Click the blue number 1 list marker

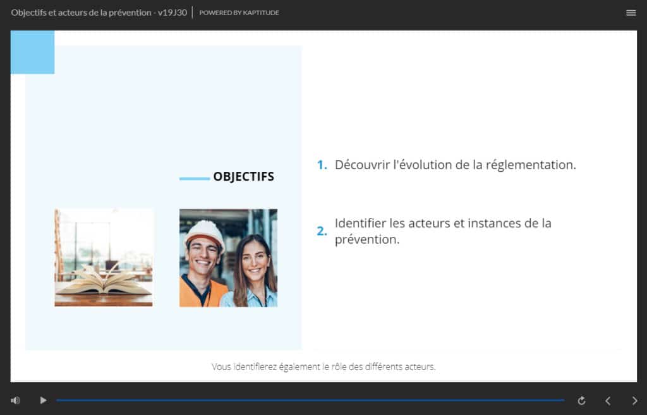click(322, 165)
